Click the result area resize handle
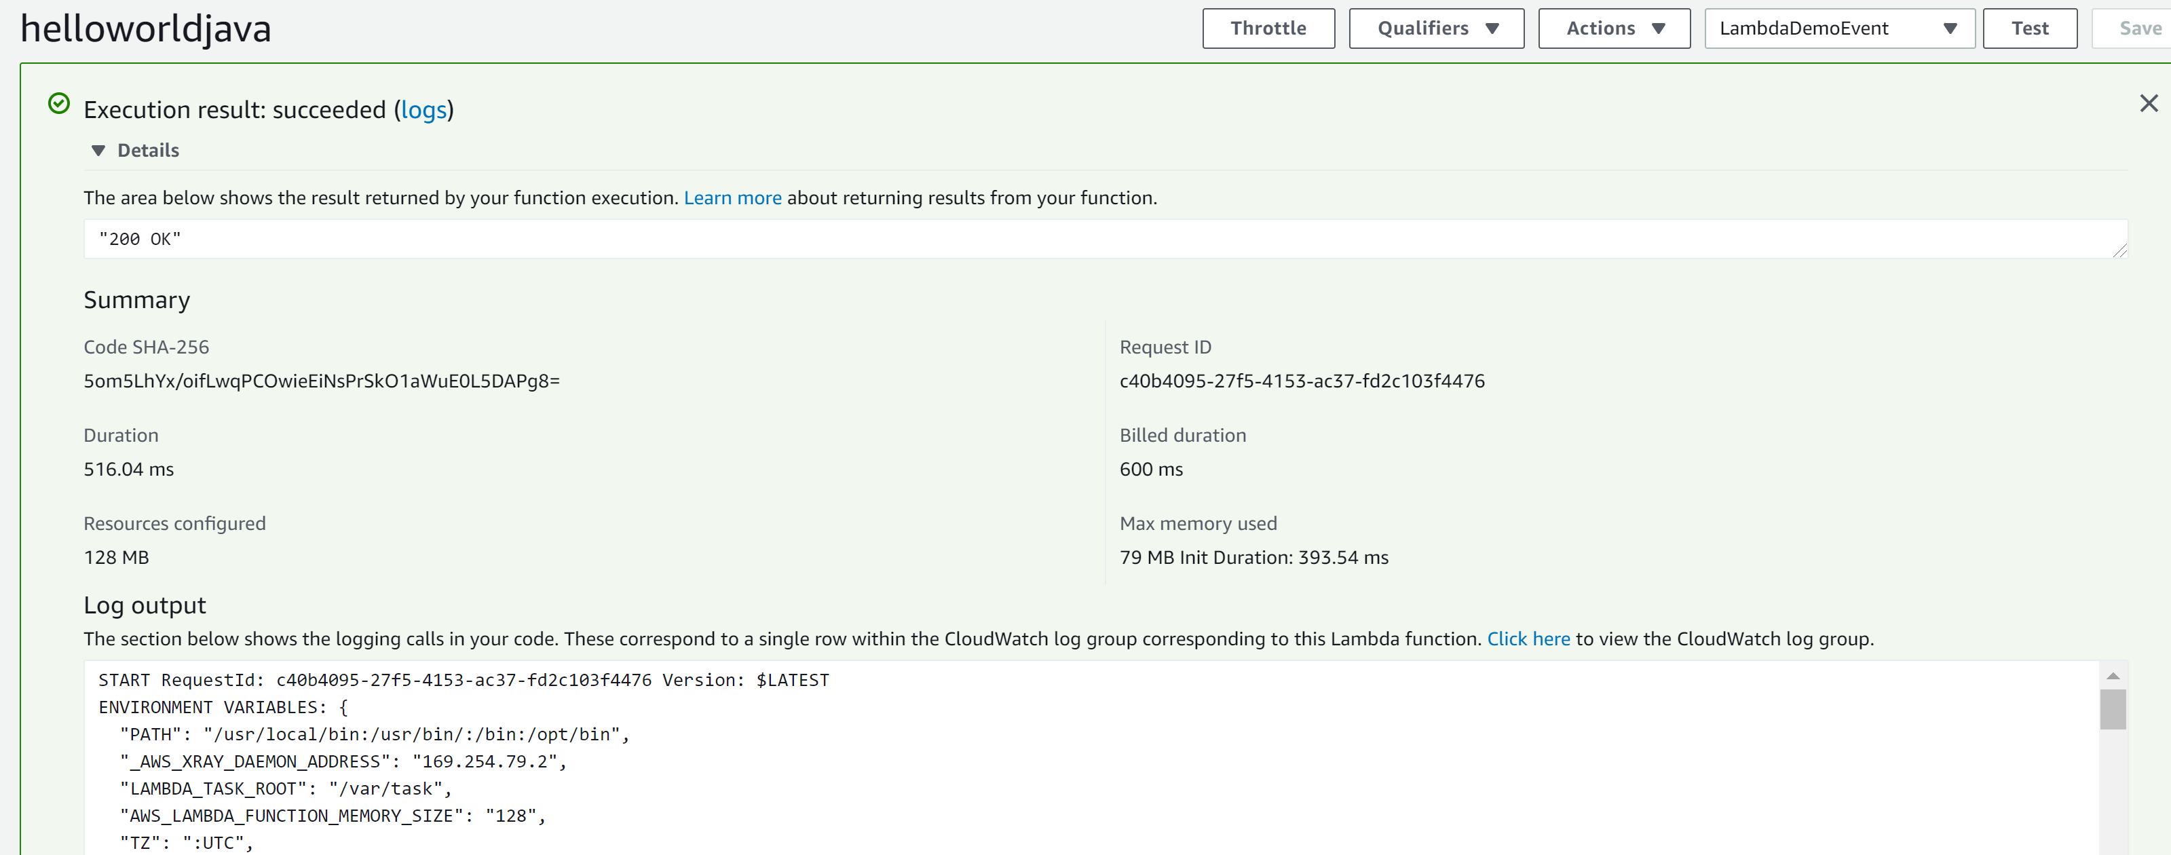The width and height of the screenshot is (2171, 855). (2119, 250)
